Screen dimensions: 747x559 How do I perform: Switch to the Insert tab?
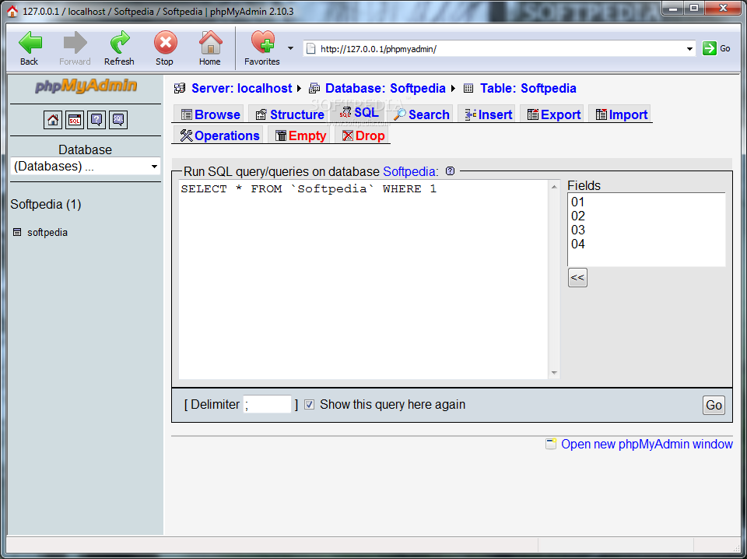(489, 114)
